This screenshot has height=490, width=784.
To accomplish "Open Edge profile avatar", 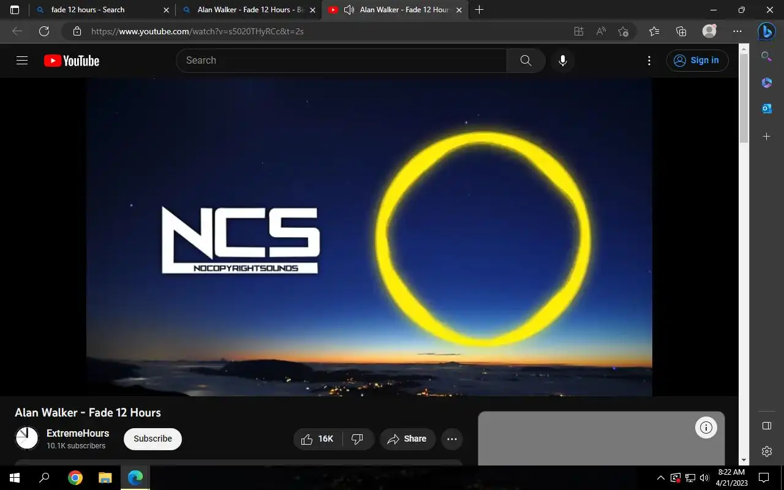I will click(x=709, y=31).
